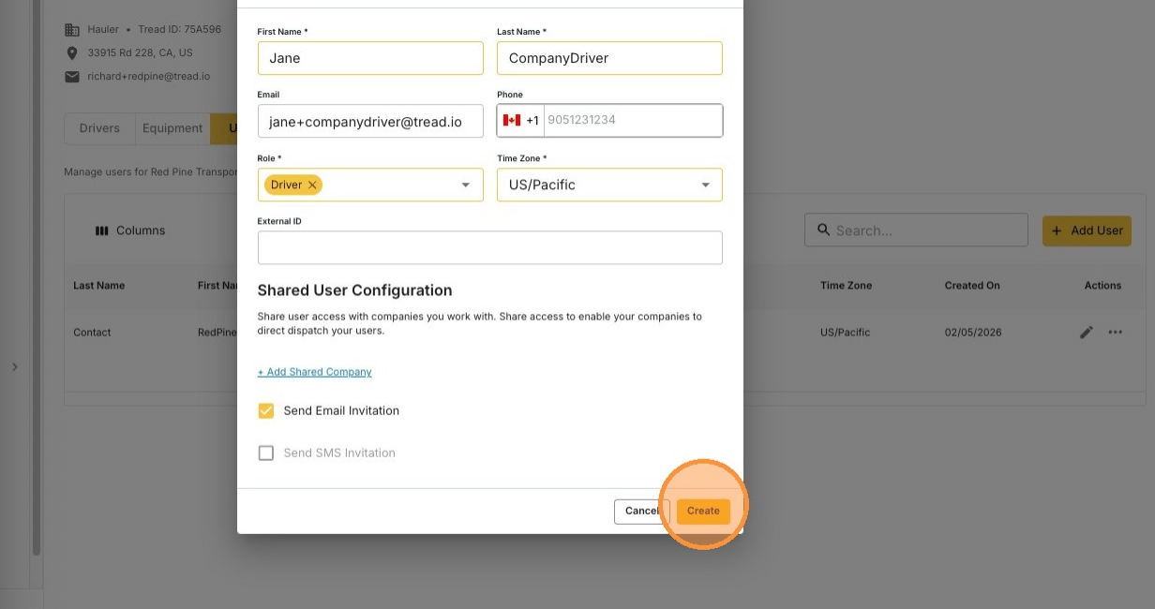Click the envelope email icon
Viewport: 1155px width, 609px height.
tap(72, 77)
